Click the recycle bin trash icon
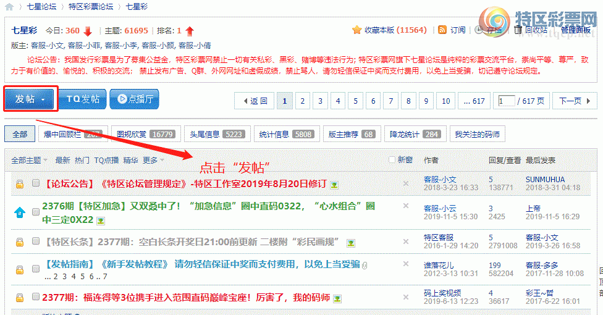Screen dimensions: 603x315 click(518, 30)
